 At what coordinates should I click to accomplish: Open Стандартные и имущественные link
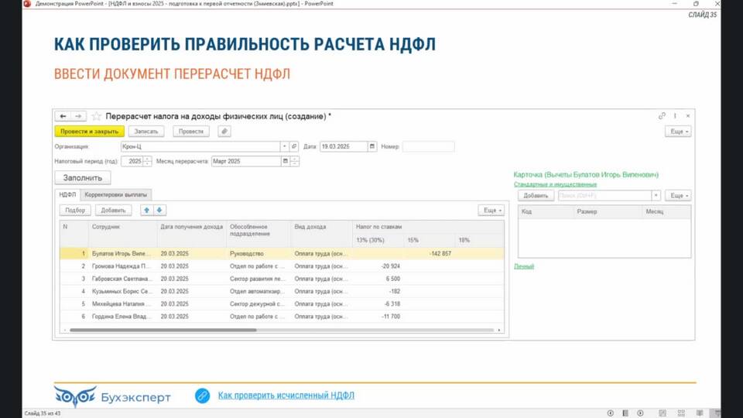(x=555, y=184)
